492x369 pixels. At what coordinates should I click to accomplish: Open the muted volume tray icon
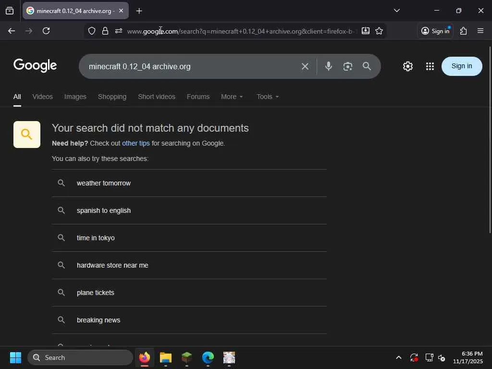click(442, 357)
